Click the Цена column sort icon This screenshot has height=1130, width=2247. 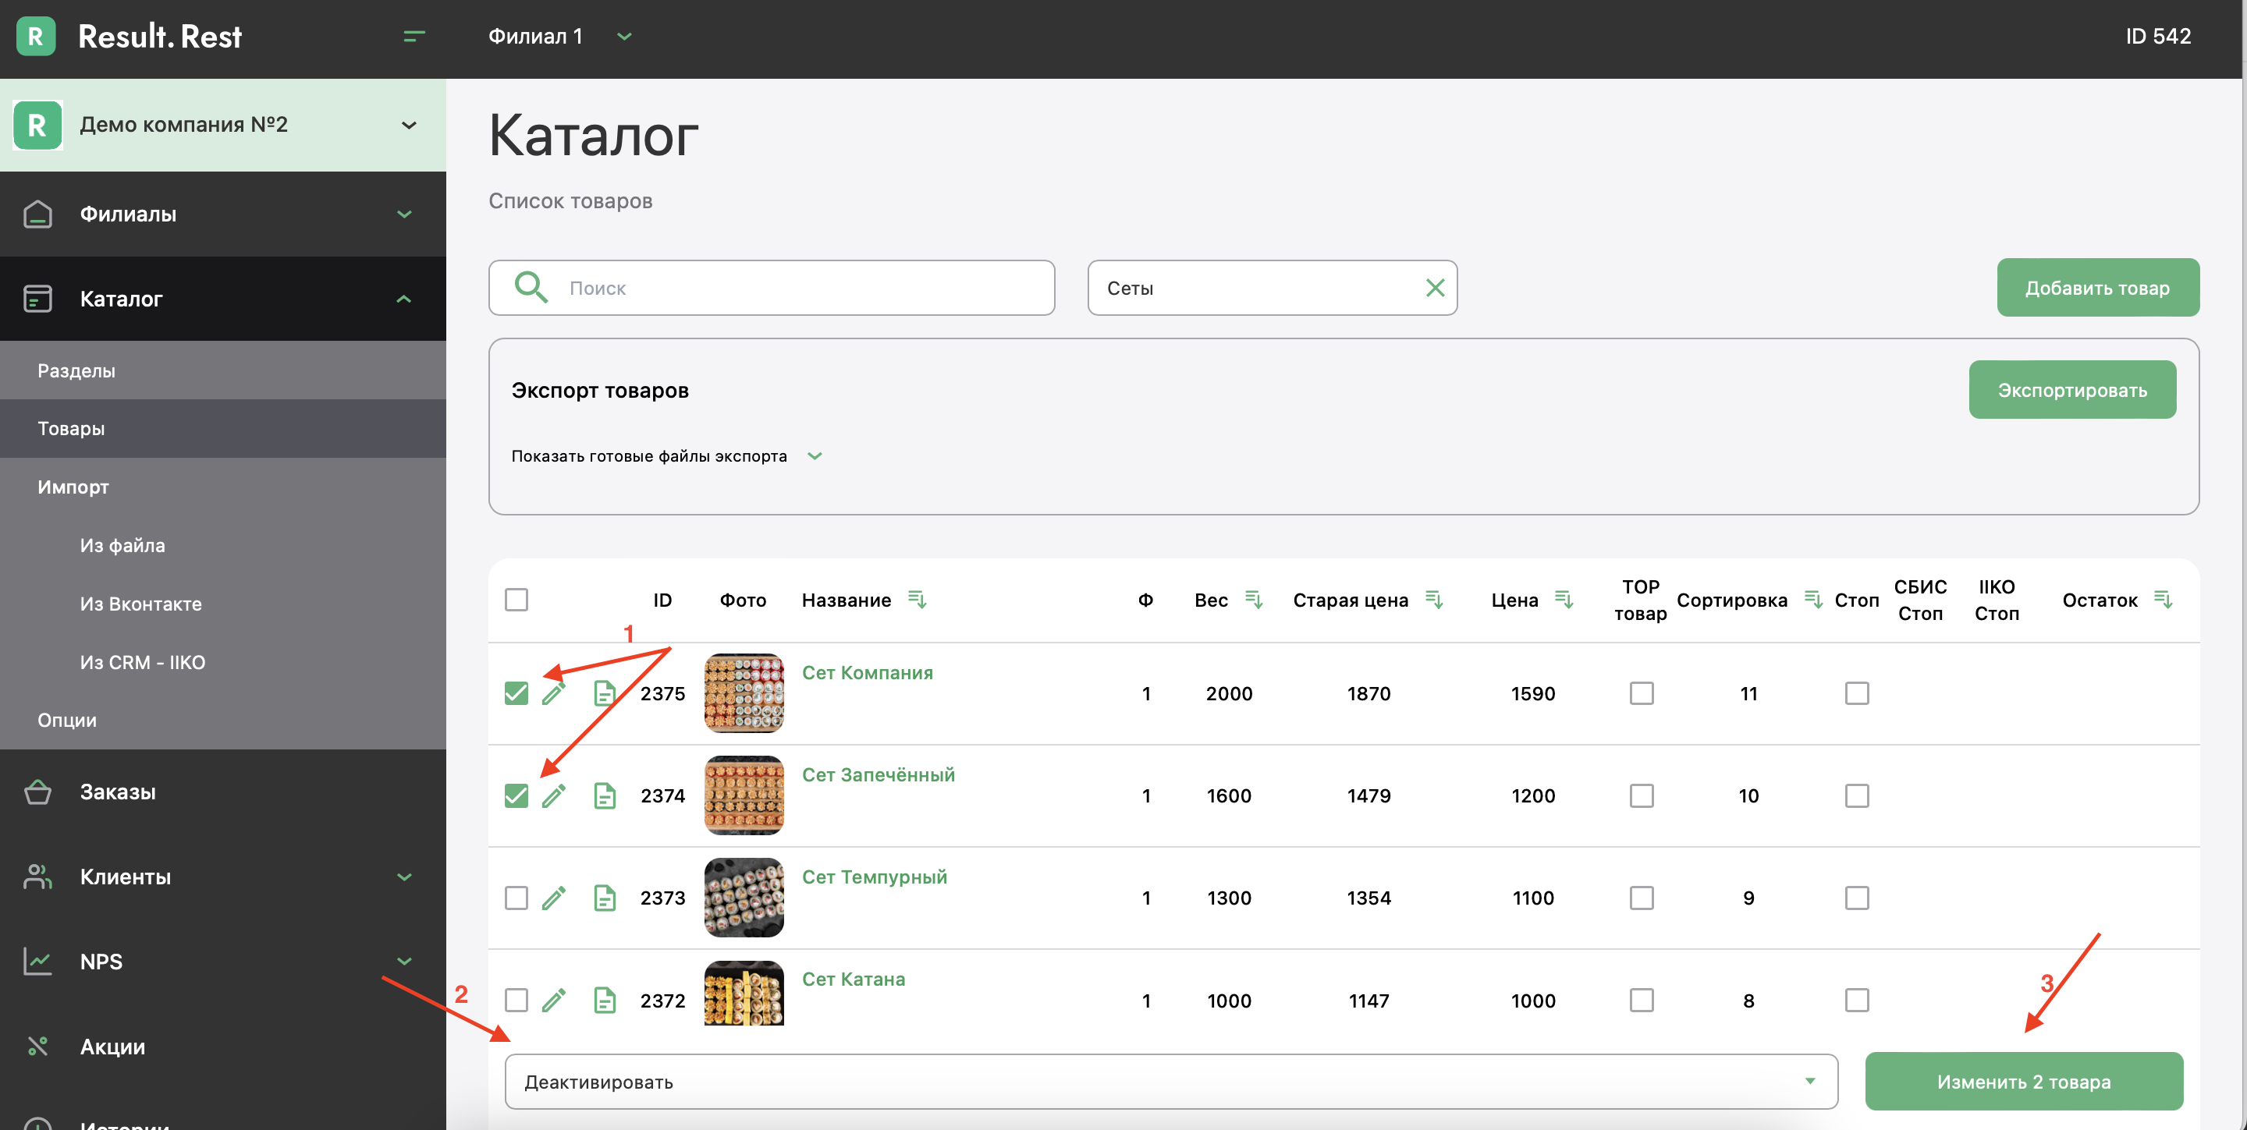1564,600
